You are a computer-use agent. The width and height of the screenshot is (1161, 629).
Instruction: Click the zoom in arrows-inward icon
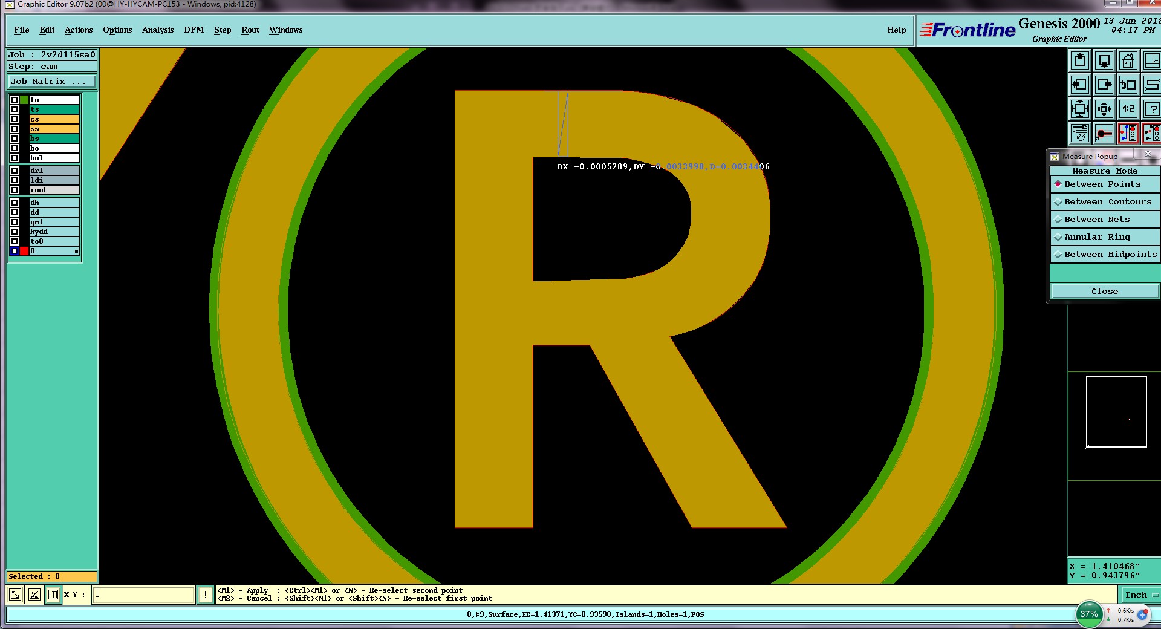pos(1080,109)
